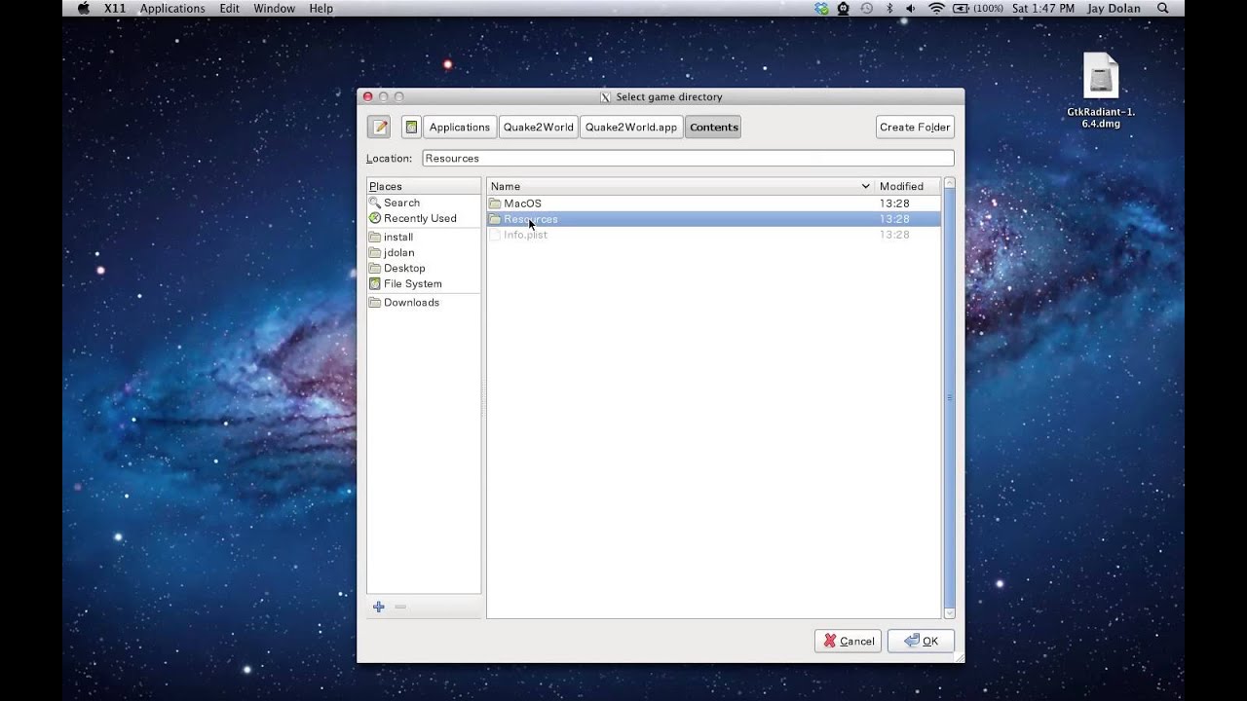Jump to the file system root path button
This screenshot has width=1247, height=701.
point(411,127)
